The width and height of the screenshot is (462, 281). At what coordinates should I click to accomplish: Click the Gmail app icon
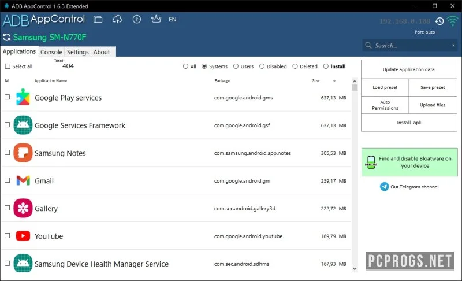23,180
